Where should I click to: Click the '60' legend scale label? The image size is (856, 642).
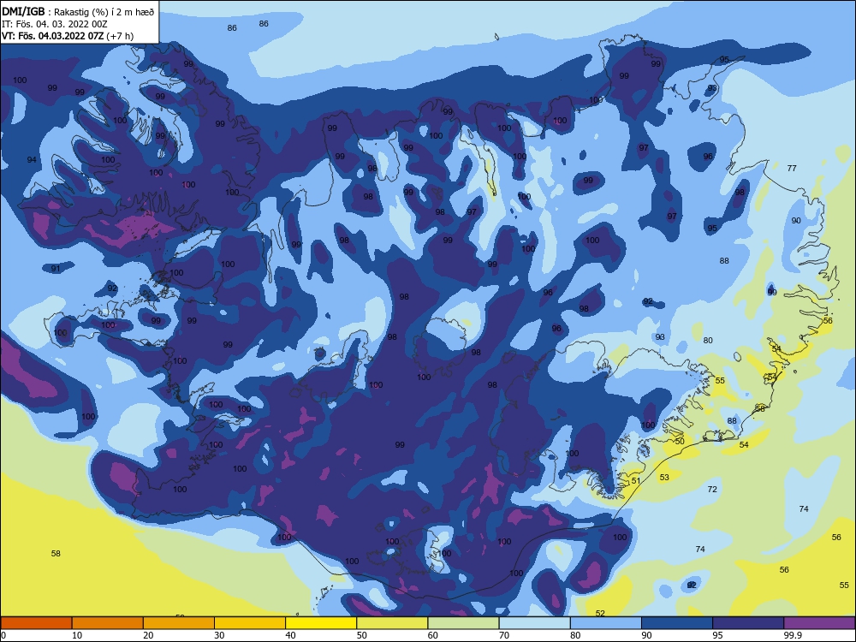[x=433, y=635]
